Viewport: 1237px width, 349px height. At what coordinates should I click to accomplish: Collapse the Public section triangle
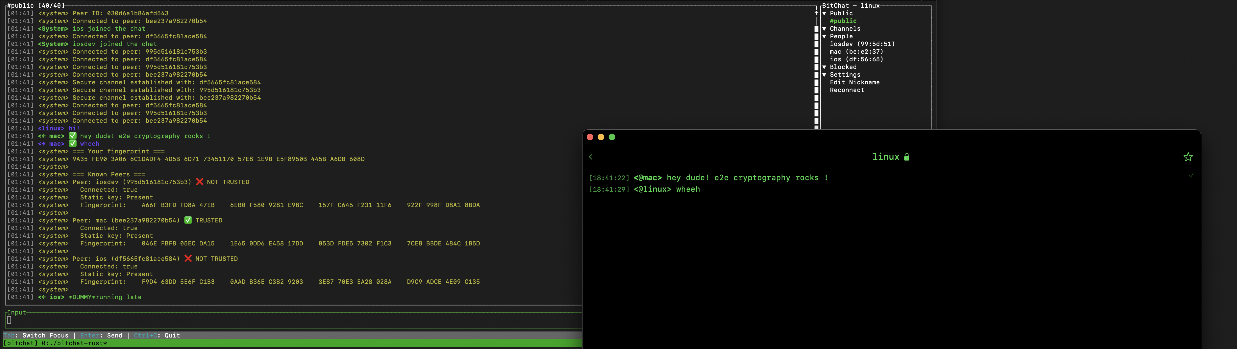pos(824,13)
